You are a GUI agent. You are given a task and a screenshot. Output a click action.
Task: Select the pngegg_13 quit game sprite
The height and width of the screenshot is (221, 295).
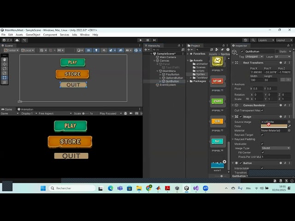coord(218,81)
